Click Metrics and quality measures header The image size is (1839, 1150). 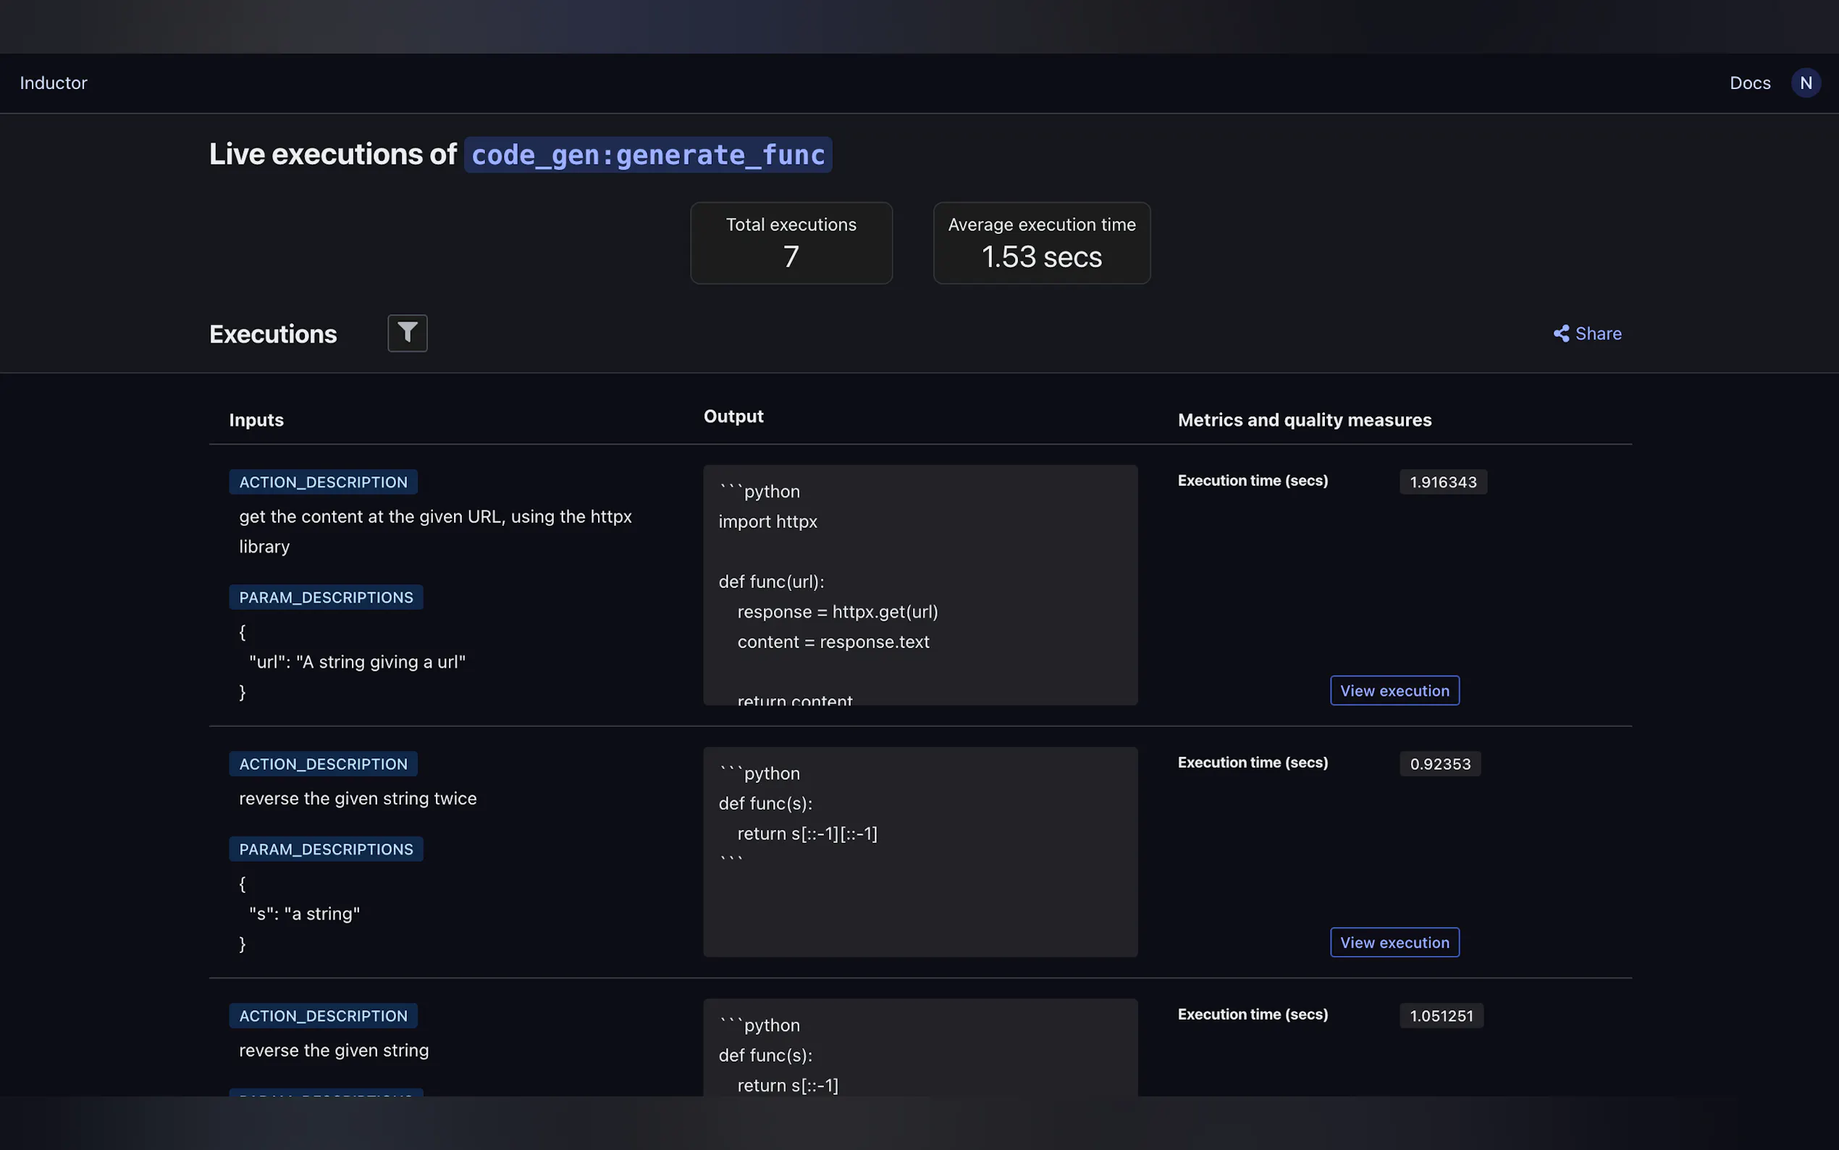pyautogui.click(x=1304, y=420)
